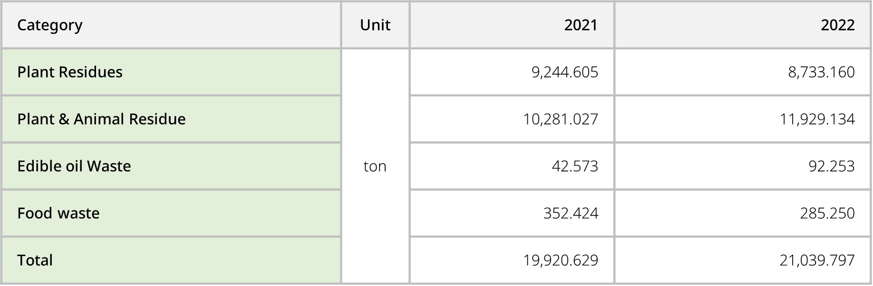The width and height of the screenshot is (873, 286).
Task: Select the 2022 column header
Action: [x=837, y=25]
